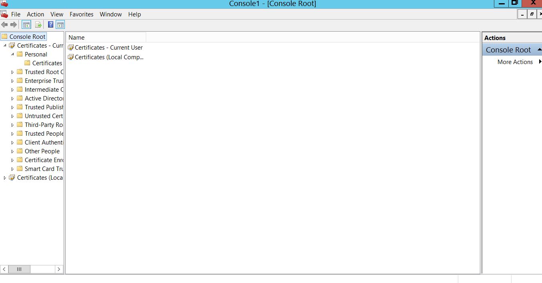Collapse the Certificates - Current User node
Screen dimensions: 542x283
point(5,46)
